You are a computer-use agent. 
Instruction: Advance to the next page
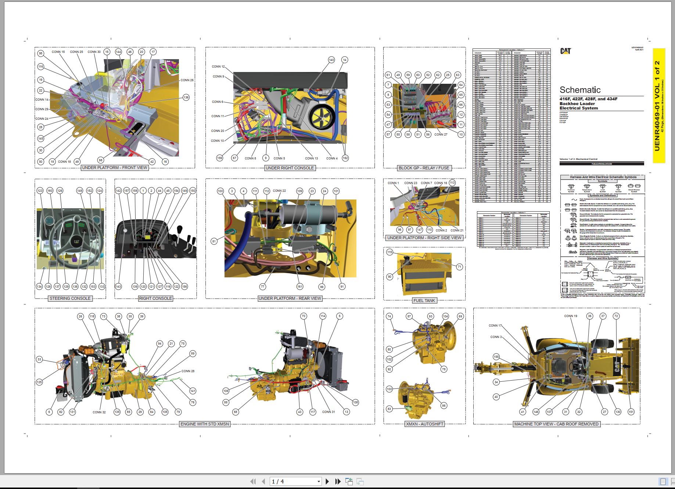coord(327,481)
